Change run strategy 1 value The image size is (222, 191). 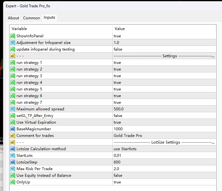pos(164,63)
